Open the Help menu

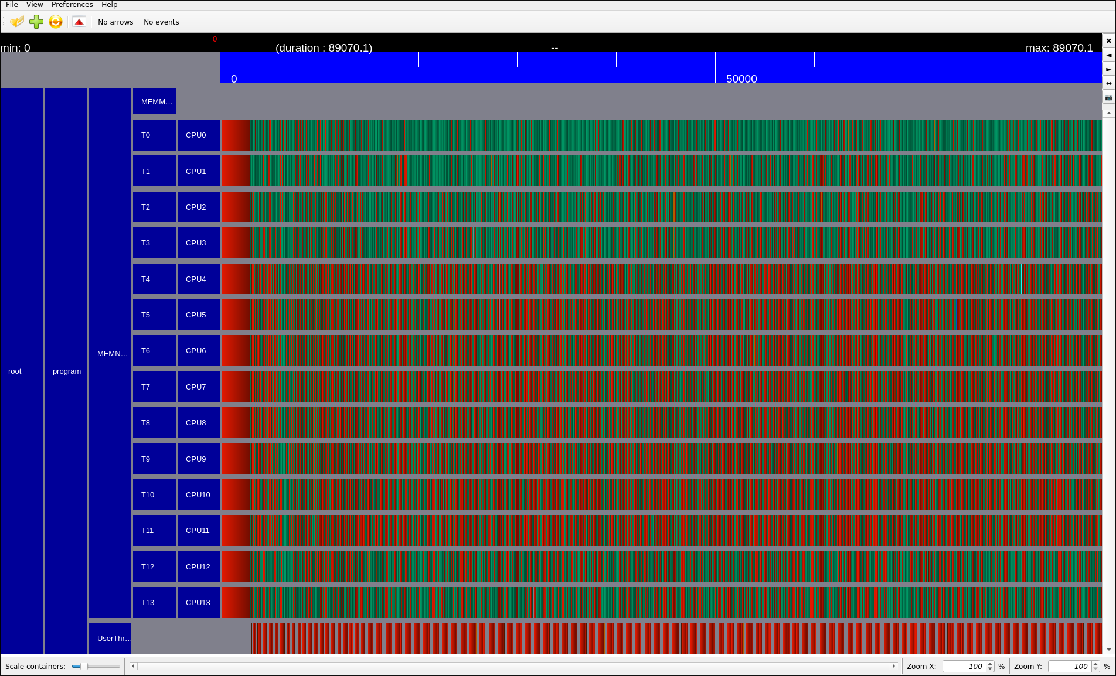(109, 5)
